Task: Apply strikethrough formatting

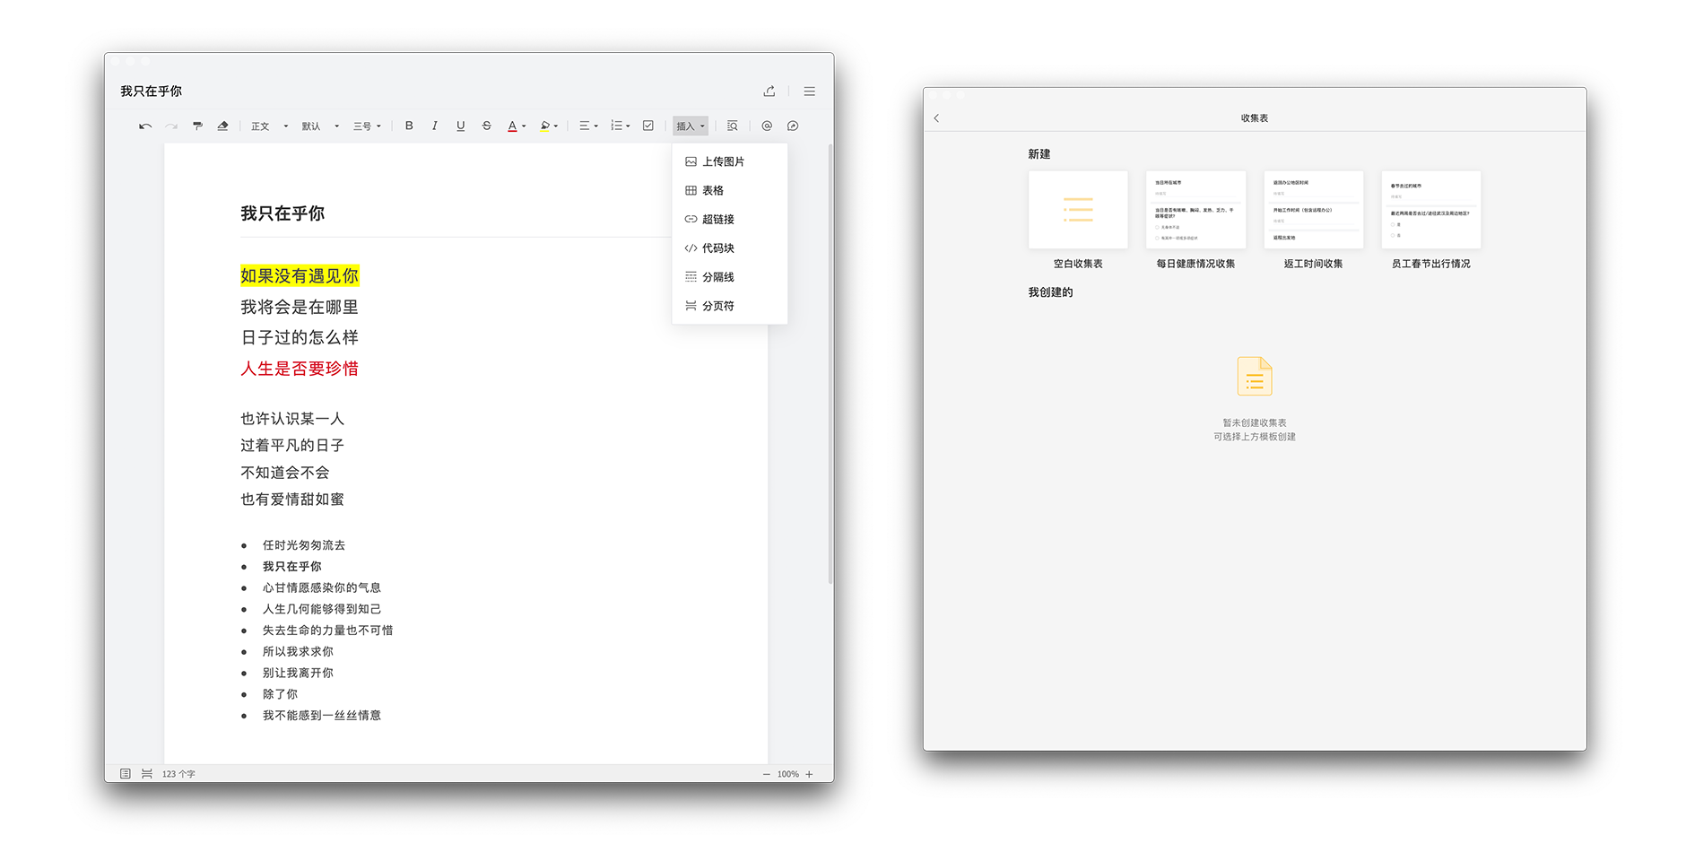Action: pyautogui.click(x=486, y=126)
